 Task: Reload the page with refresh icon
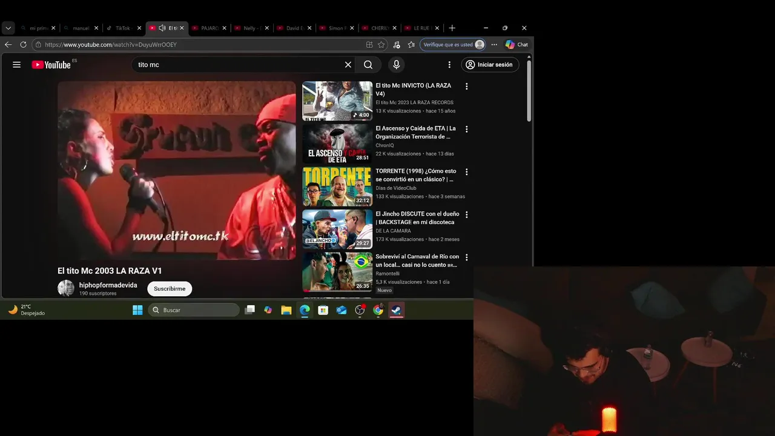(x=23, y=45)
